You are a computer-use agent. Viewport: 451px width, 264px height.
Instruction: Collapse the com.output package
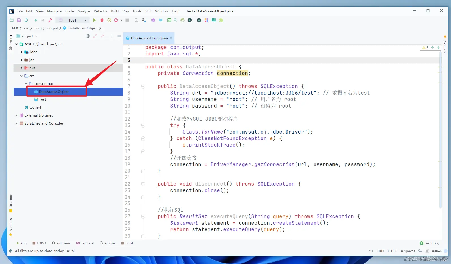(x=26, y=84)
